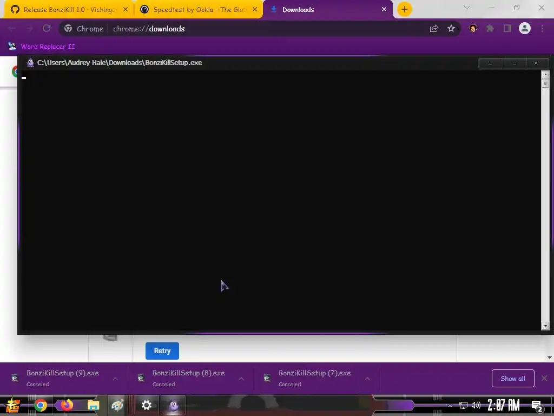Open the Word Replacer II bookmark
This screenshot has height=416, width=554.
pyautogui.click(x=41, y=47)
